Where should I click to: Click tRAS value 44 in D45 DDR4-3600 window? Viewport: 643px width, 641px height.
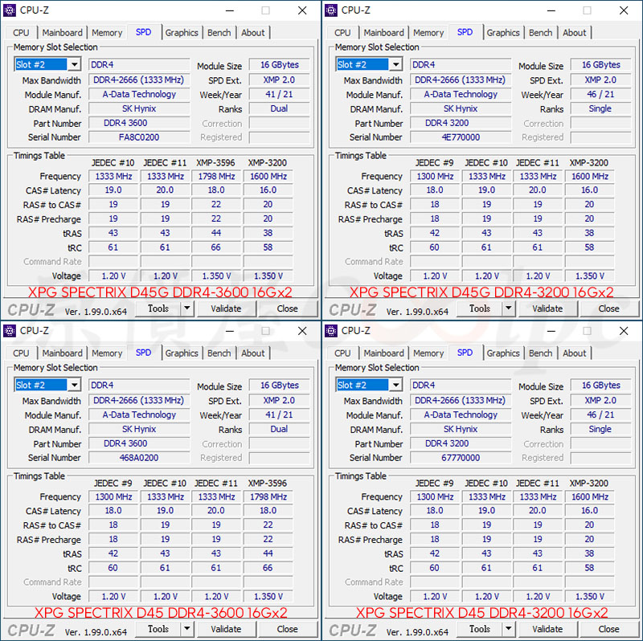coord(268,553)
